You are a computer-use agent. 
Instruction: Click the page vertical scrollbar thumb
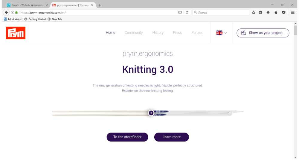pyautogui.click(x=295, y=30)
